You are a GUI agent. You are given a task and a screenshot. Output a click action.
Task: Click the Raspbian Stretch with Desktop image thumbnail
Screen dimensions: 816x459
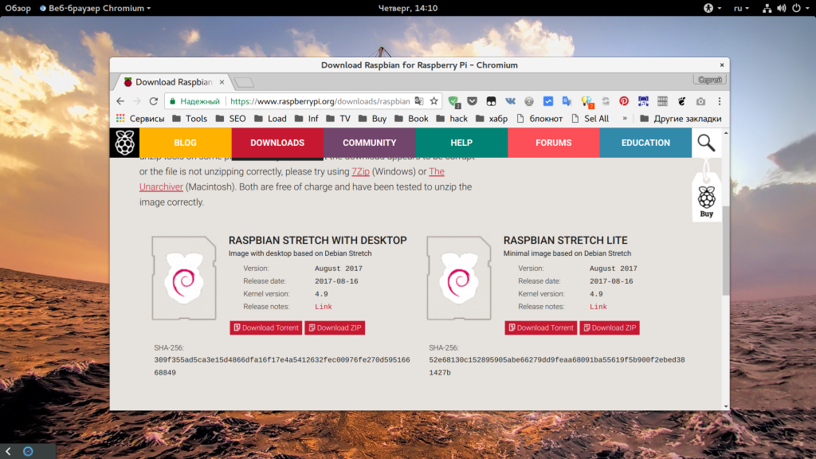[184, 278]
